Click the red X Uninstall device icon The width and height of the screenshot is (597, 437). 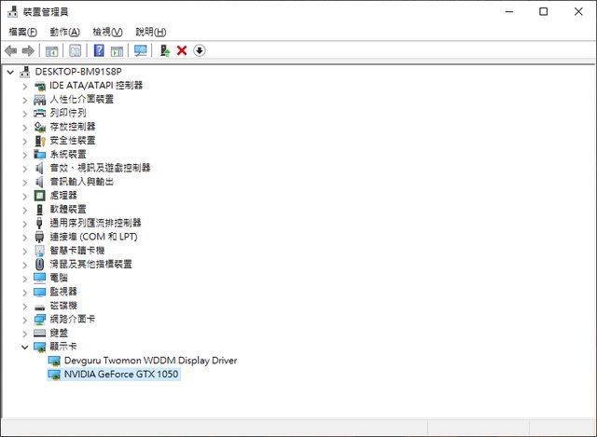tap(182, 50)
